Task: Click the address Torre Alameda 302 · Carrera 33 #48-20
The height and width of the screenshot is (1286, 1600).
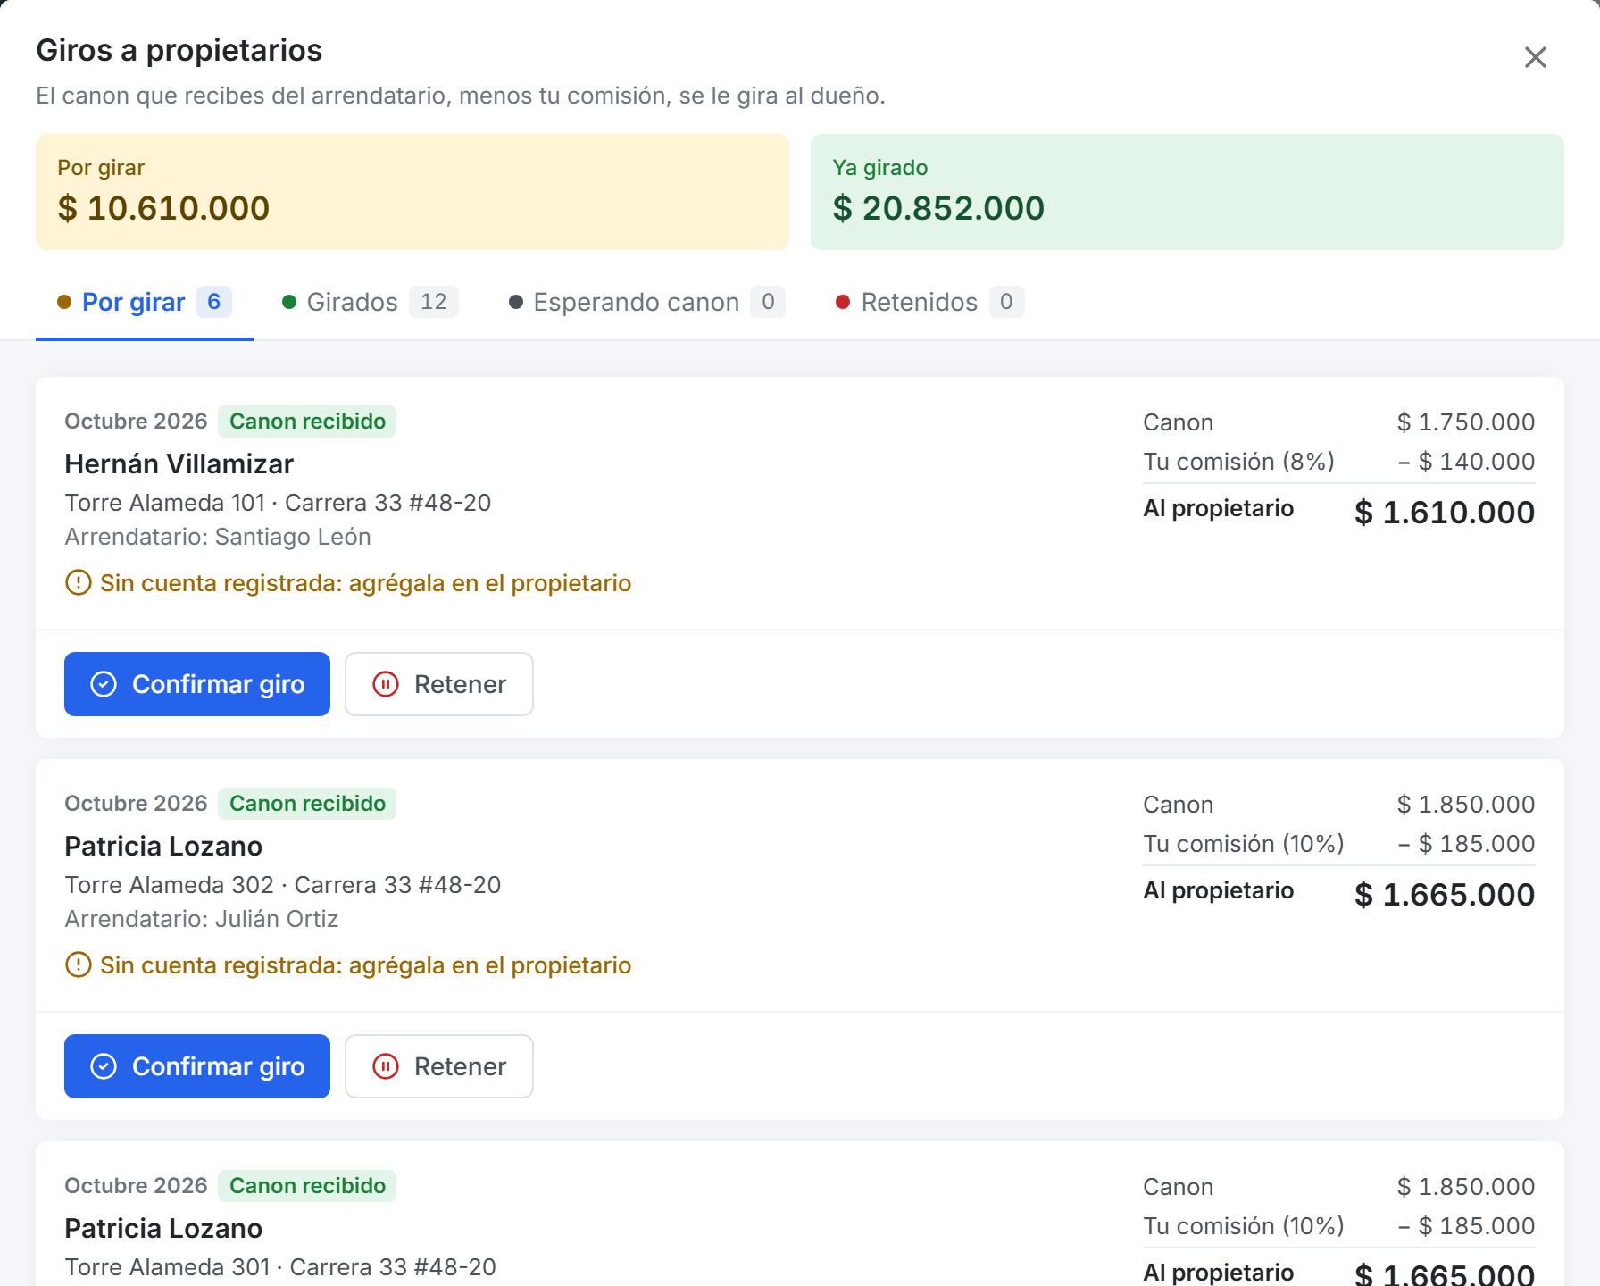Action: [x=283, y=885]
